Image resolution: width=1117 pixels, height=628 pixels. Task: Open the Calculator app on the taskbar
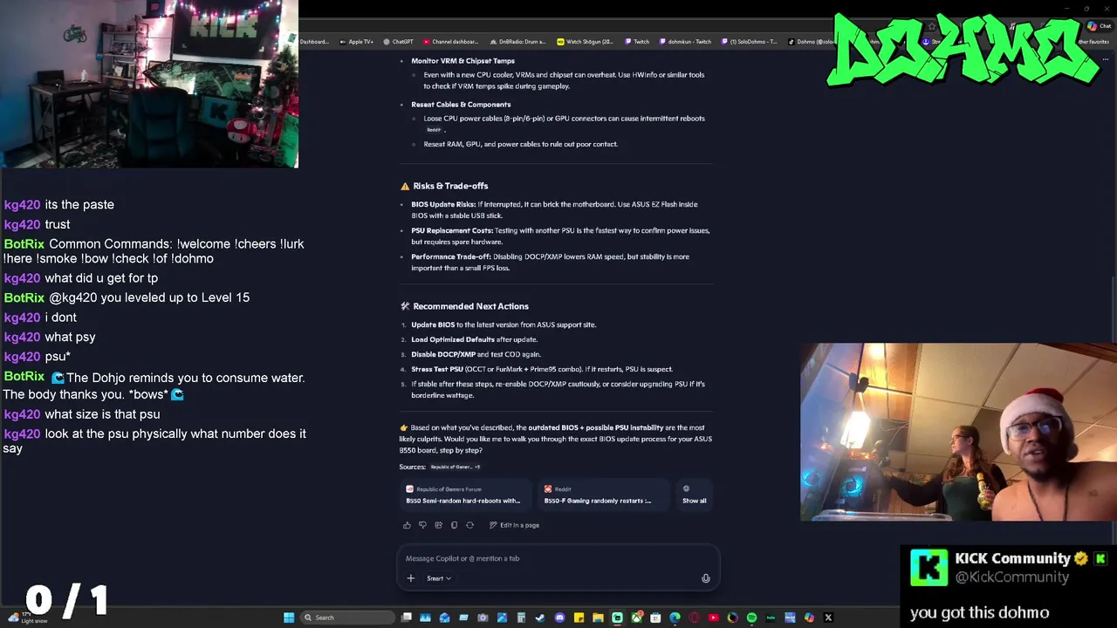521,618
